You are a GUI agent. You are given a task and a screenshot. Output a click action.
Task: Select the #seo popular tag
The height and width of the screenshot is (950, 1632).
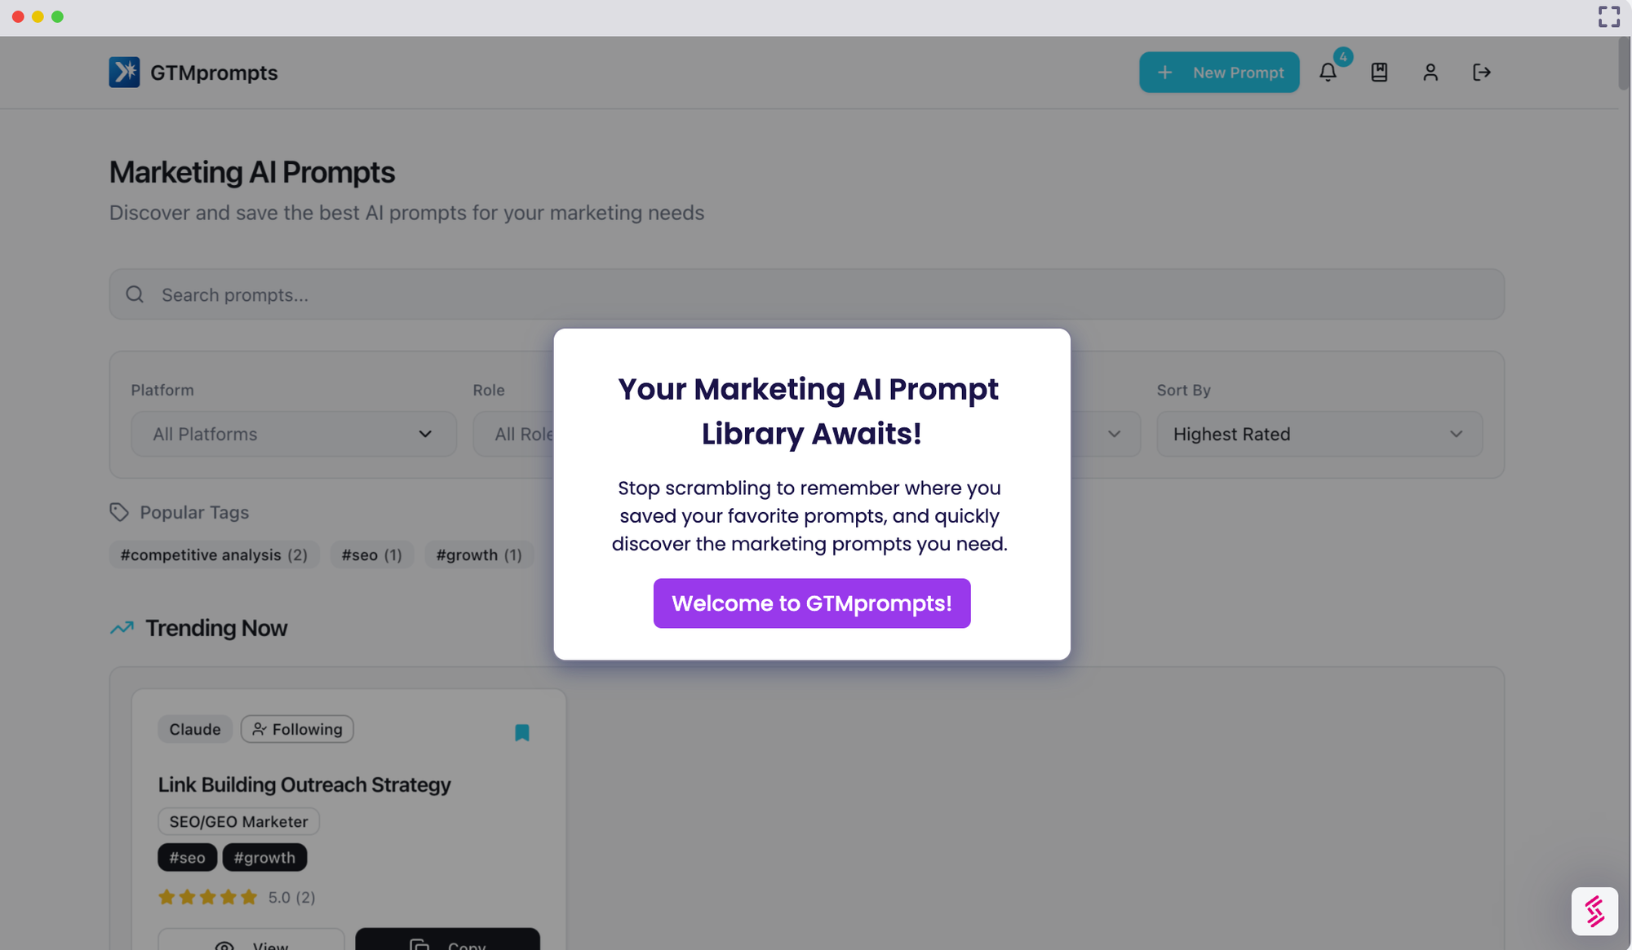click(371, 555)
